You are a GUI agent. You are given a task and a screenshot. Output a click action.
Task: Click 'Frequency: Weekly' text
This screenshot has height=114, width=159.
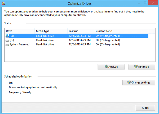click(x=20, y=92)
